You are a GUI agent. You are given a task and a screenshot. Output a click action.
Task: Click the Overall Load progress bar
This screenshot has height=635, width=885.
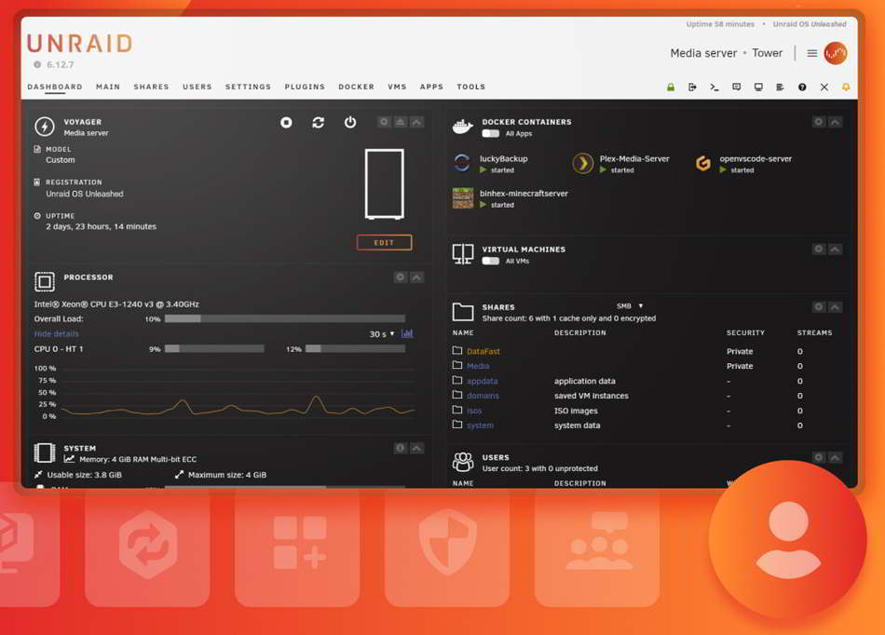(285, 318)
